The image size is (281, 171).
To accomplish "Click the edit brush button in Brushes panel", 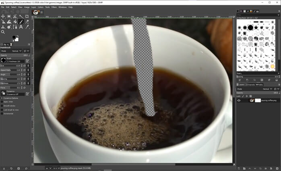I will (240, 80).
